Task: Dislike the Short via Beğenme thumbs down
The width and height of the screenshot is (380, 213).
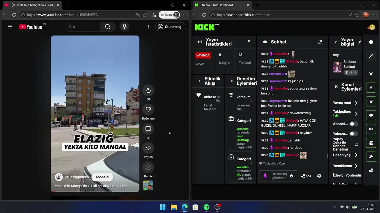Action: point(148,109)
